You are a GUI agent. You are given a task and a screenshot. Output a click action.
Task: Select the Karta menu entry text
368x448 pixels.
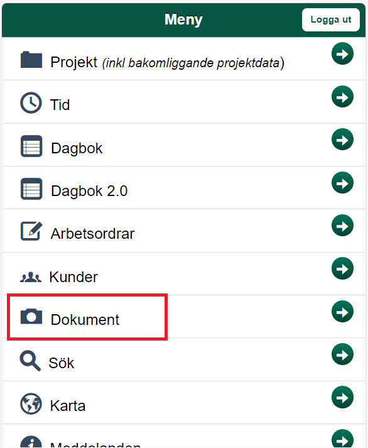click(x=68, y=406)
